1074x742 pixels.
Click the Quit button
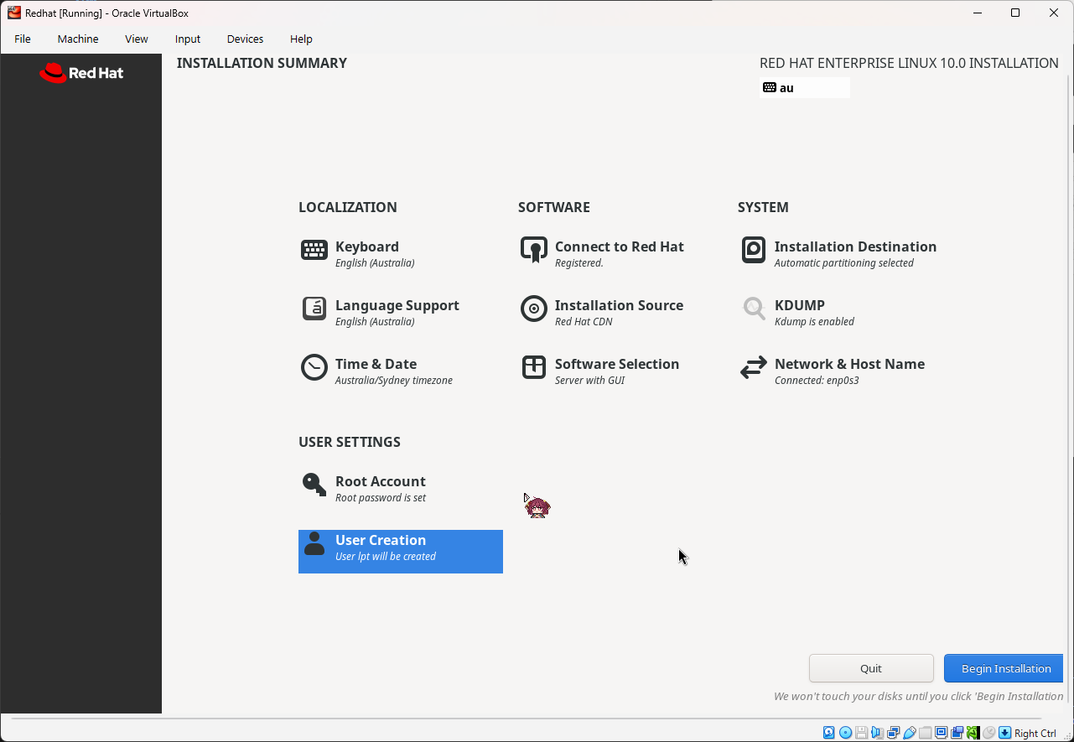point(871,668)
